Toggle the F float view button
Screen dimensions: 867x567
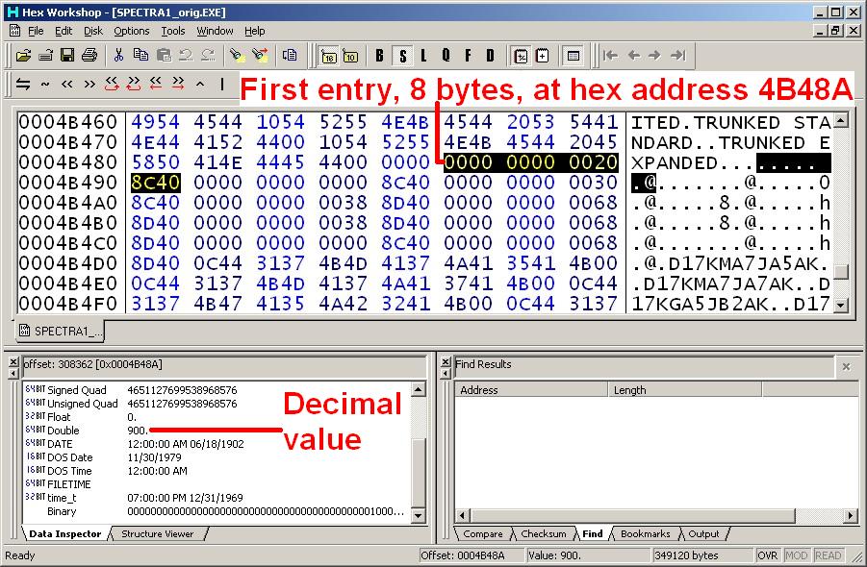coord(469,55)
